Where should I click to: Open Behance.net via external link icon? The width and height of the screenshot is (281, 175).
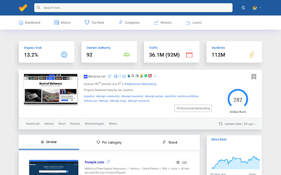pos(109,76)
